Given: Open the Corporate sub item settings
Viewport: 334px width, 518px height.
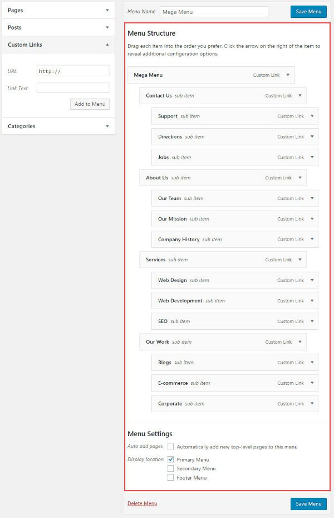Looking at the screenshot, I should tap(312, 403).
